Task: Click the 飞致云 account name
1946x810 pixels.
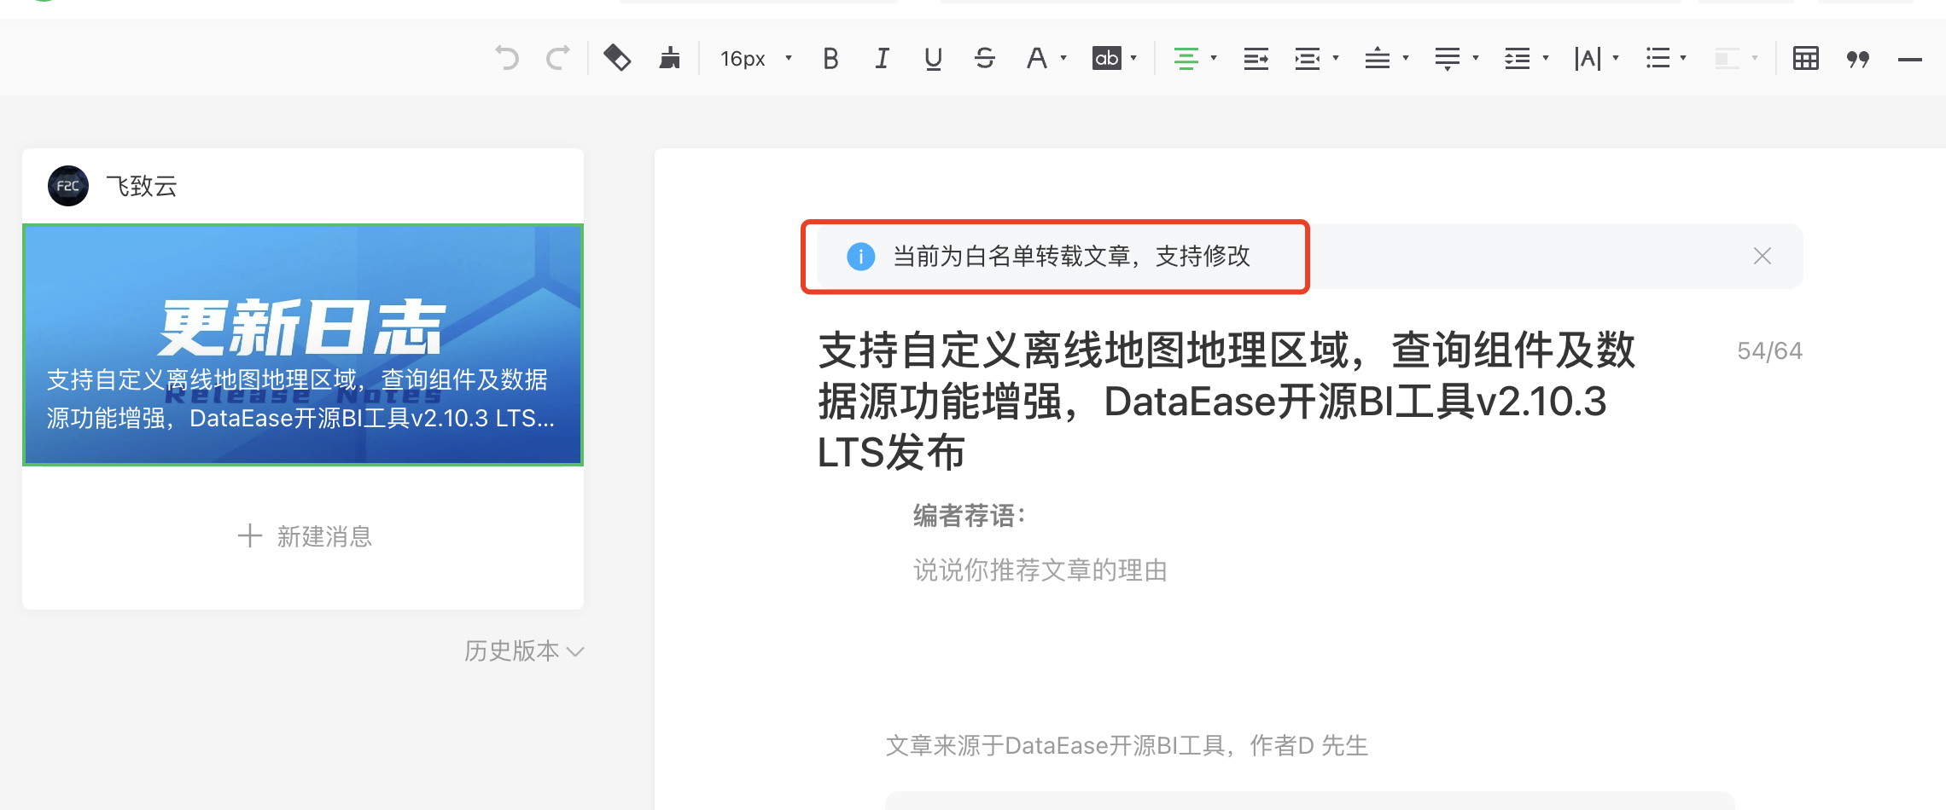Action: (142, 186)
